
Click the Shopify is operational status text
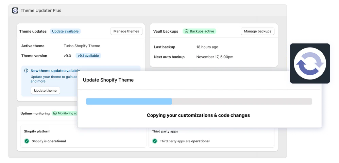click(49, 141)
